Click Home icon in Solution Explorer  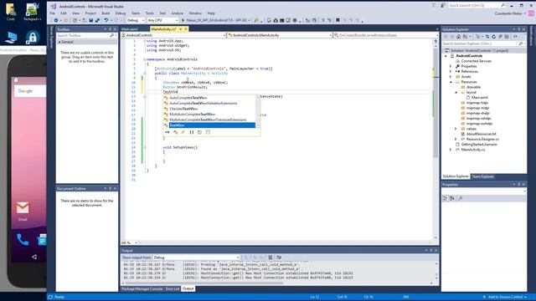pos(458,37)
